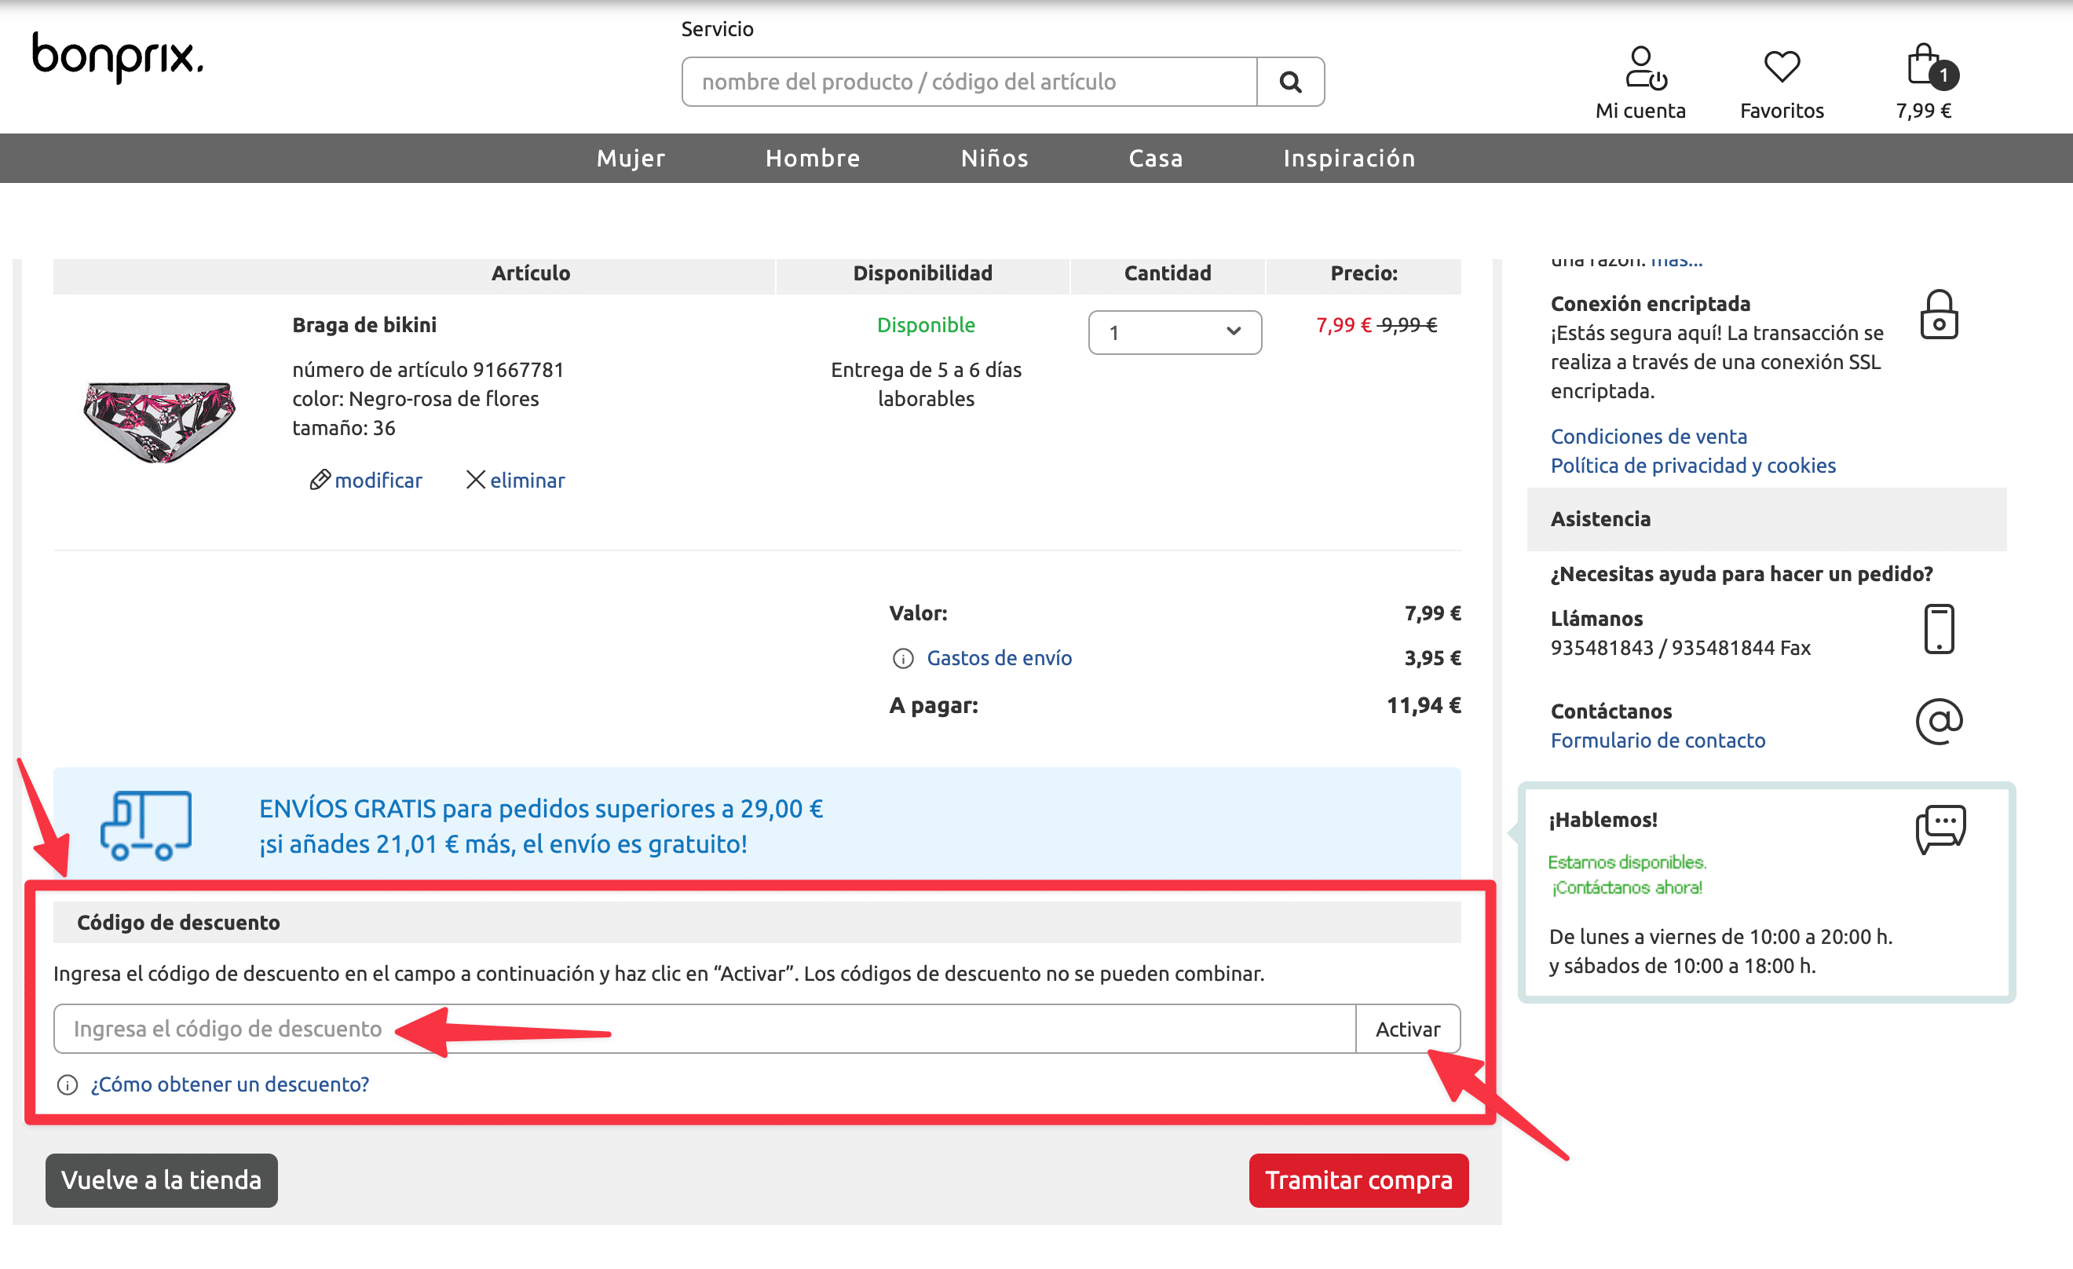The image size is (2073, 1269).
Task: Open the Inspiración menu
Action: 1349,158
